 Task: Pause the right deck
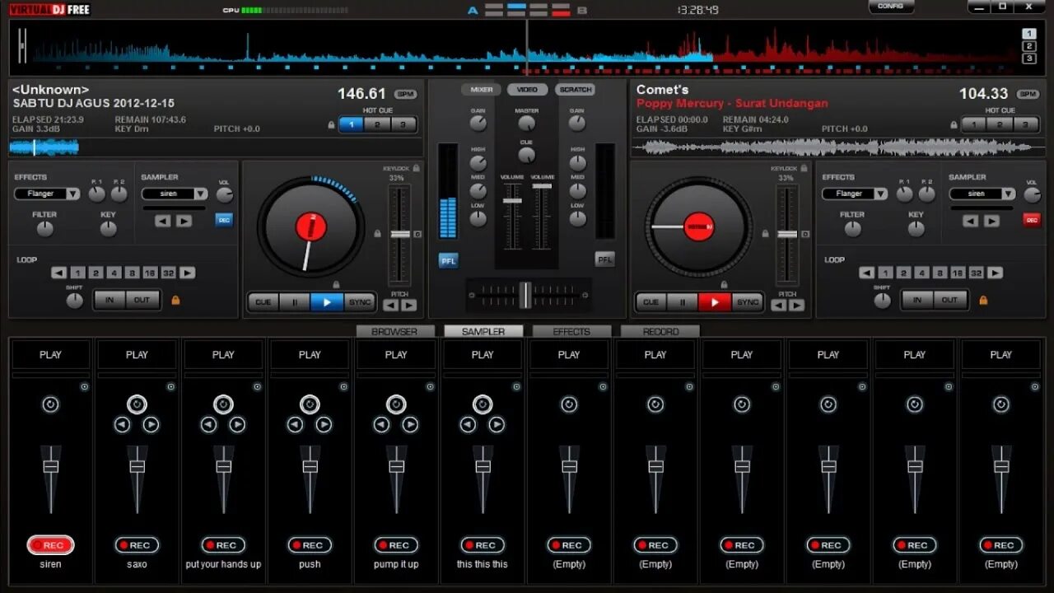683,302
